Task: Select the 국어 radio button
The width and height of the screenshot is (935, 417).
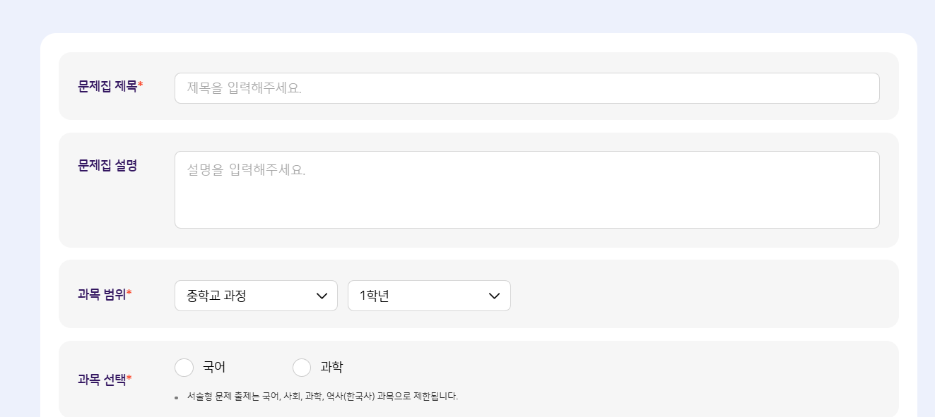Action: pos(184,368)
